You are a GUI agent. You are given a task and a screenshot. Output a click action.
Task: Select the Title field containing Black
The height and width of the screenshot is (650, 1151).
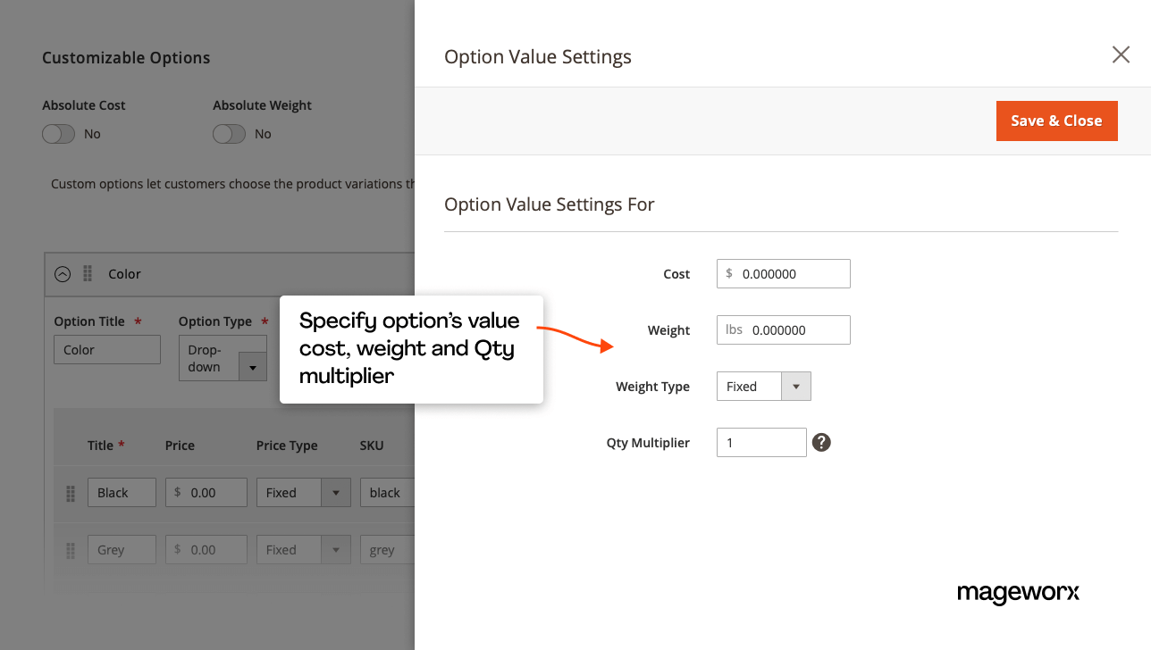point(122,492)
